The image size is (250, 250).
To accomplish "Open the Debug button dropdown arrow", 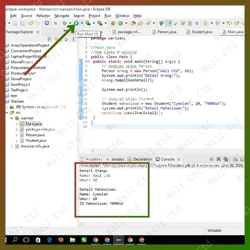I will click(70, 23).
